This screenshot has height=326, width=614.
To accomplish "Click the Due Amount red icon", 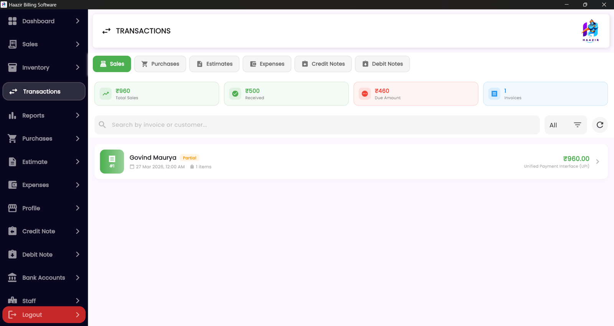I will tap(365, 94).
